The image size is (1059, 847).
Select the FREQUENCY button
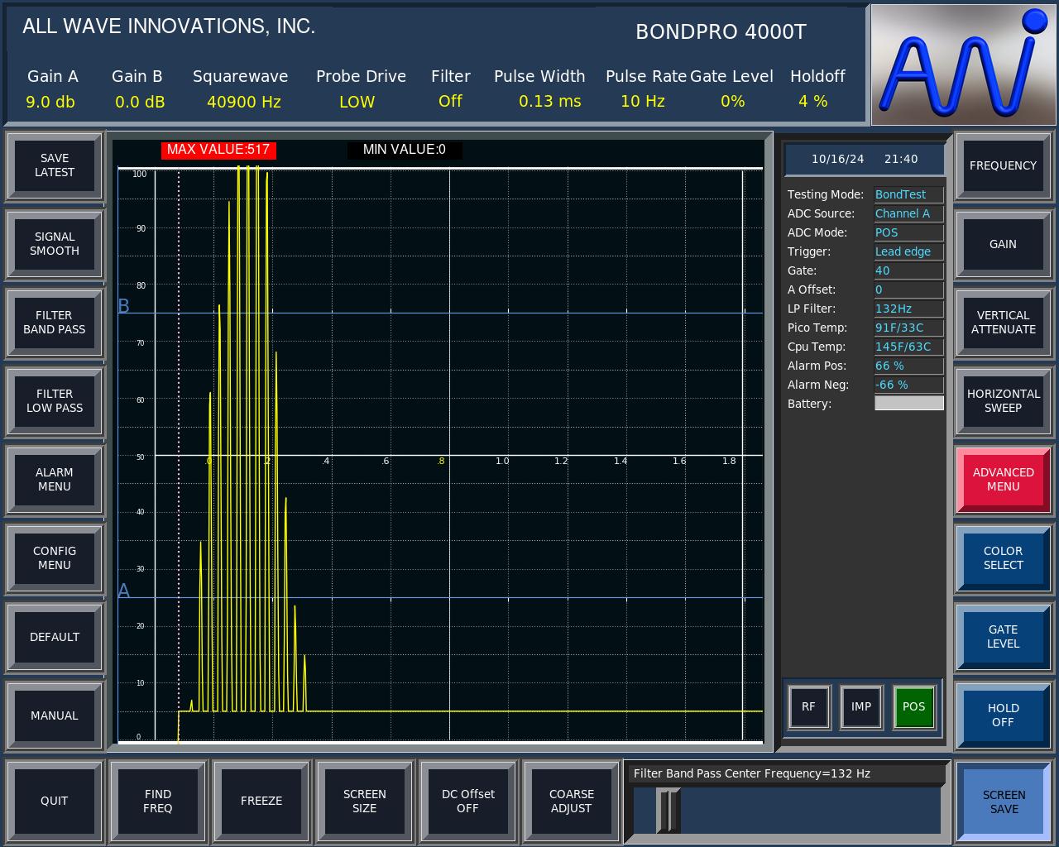coord(1004,165)
